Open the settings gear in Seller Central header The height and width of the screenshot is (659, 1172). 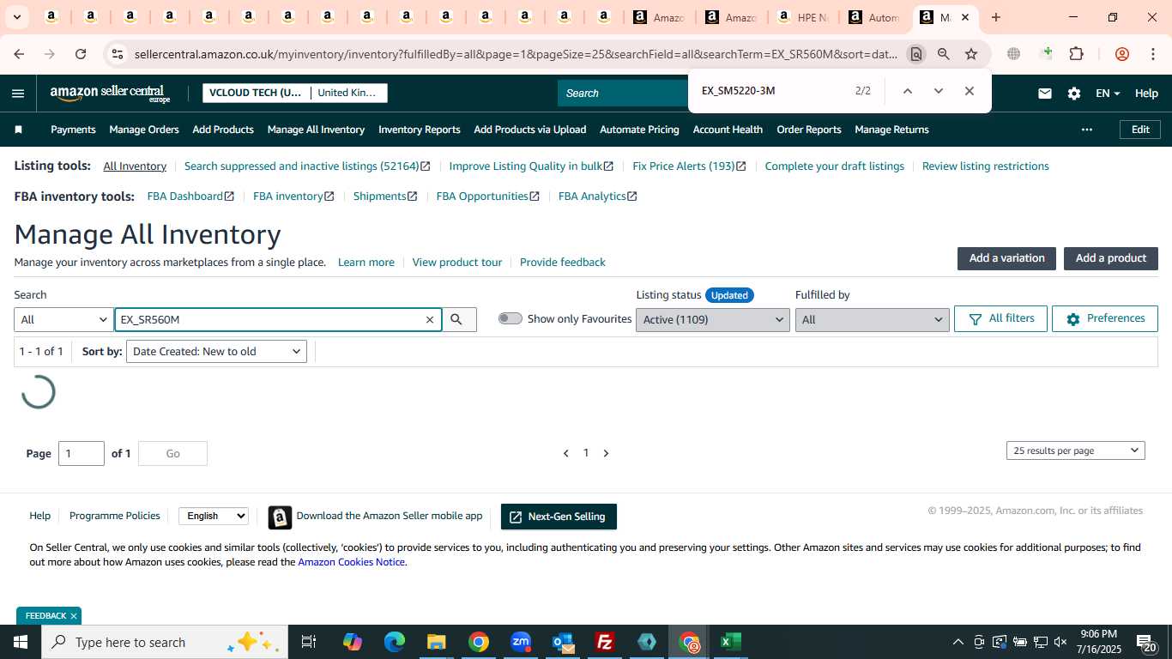point(1073,94)
